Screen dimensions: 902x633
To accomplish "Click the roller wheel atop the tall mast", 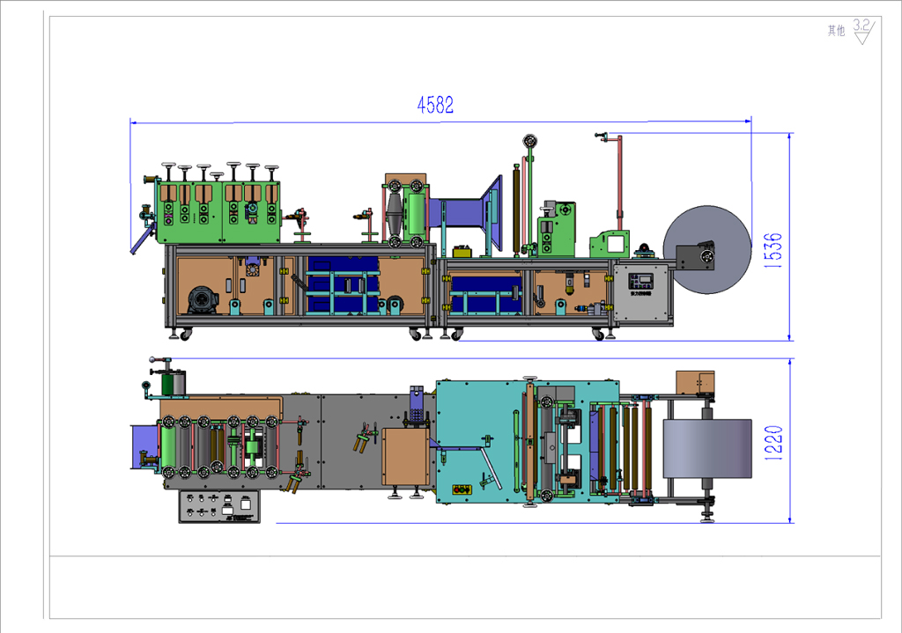I will point(529,140).
